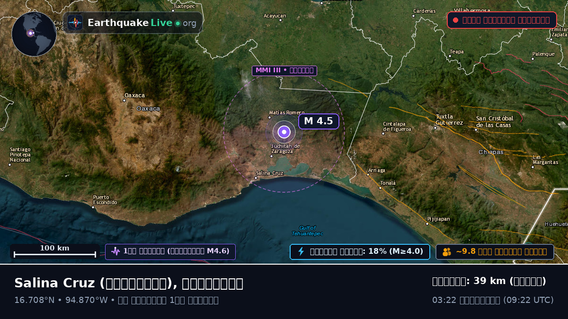Screen dimensions: 568x319
Task: Click the blue lightning bolt icon
Action: 301,251
